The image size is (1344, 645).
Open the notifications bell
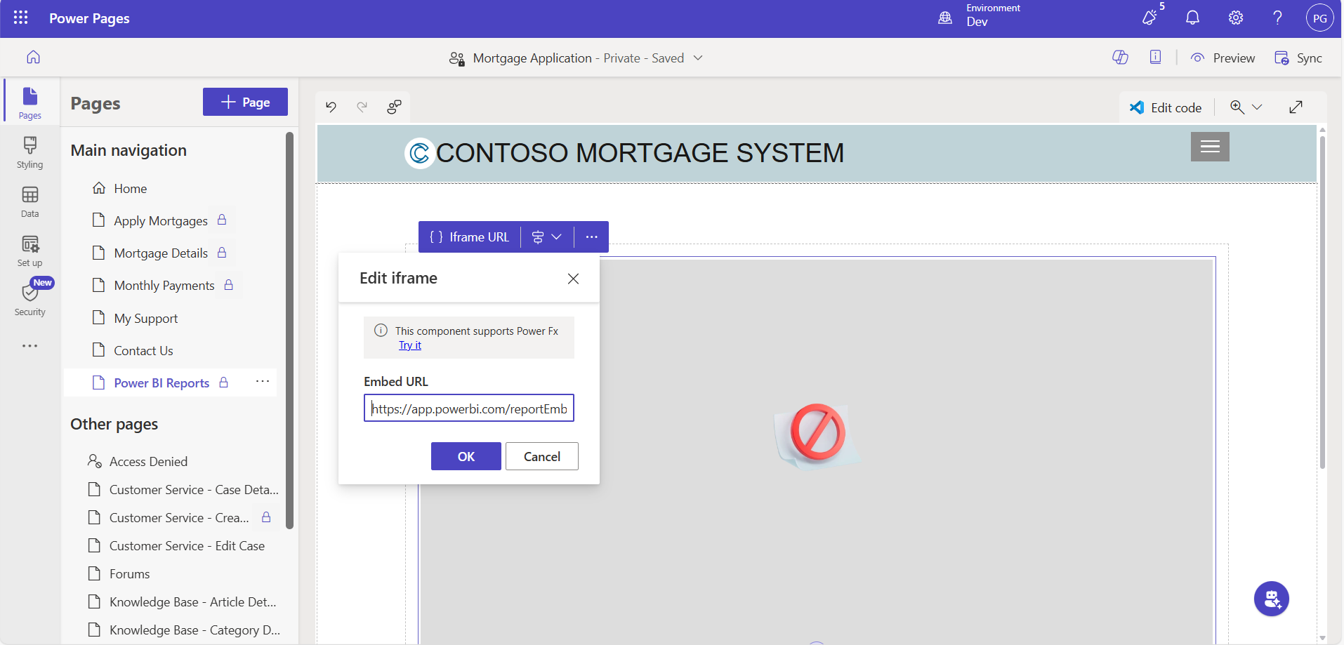point(1192,18)
